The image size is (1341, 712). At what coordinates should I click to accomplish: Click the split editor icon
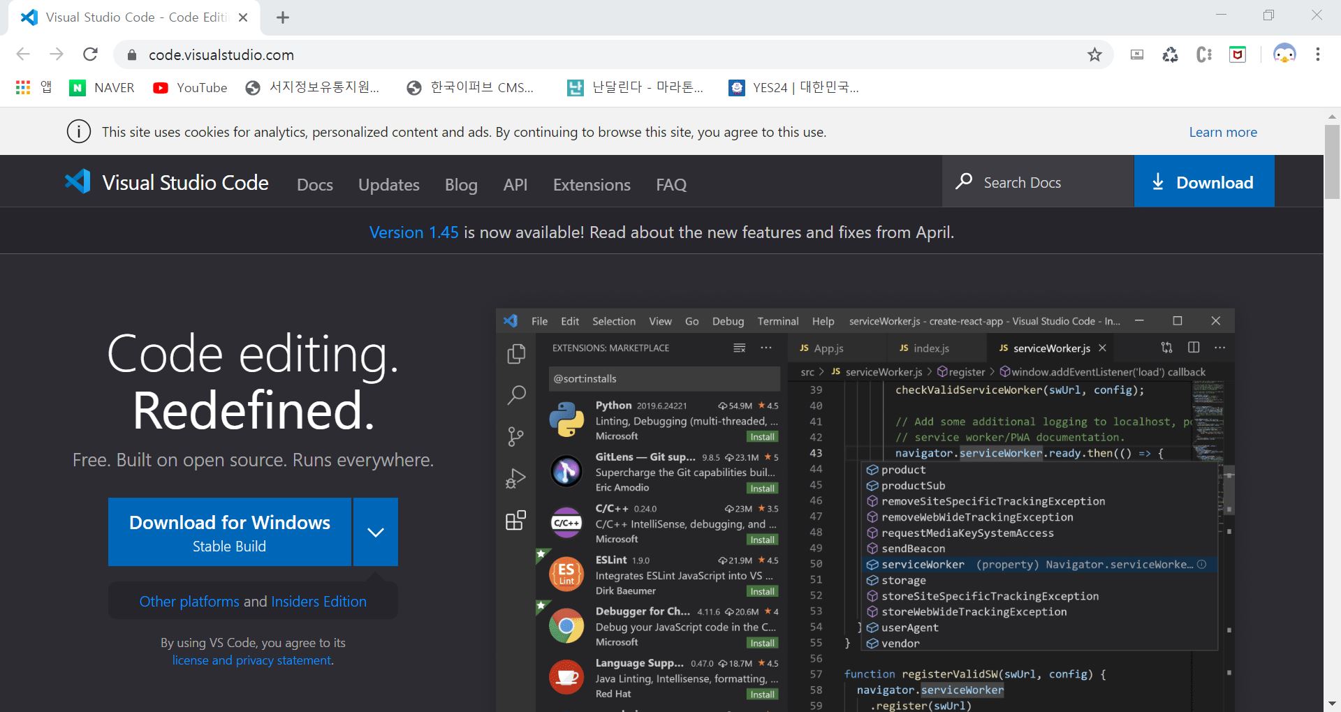click(x=1194, y=348)
